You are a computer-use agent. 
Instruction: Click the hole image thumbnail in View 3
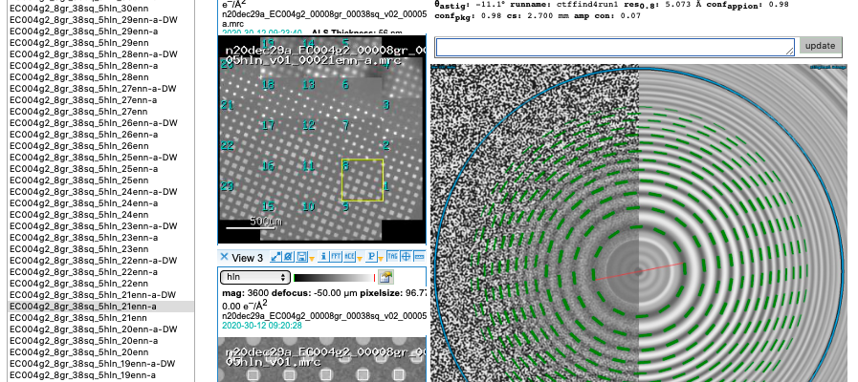point(321,359)
